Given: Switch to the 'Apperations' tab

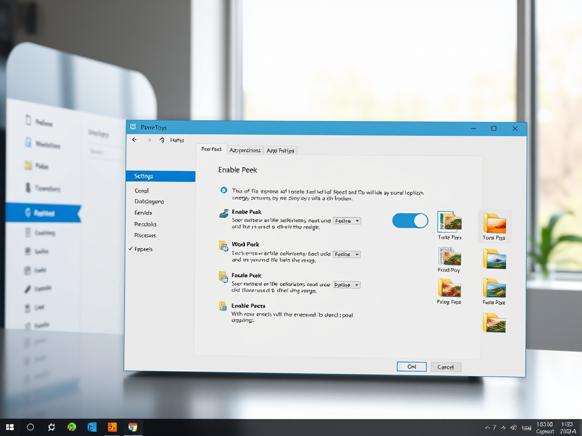Looking at the screenshot, I should [244, 150].
